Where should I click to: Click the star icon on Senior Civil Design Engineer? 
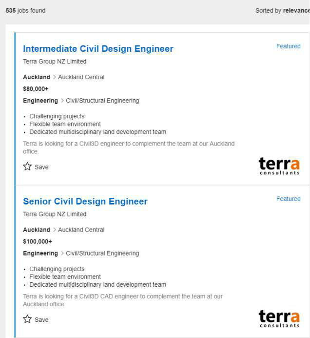click(27, 319)
